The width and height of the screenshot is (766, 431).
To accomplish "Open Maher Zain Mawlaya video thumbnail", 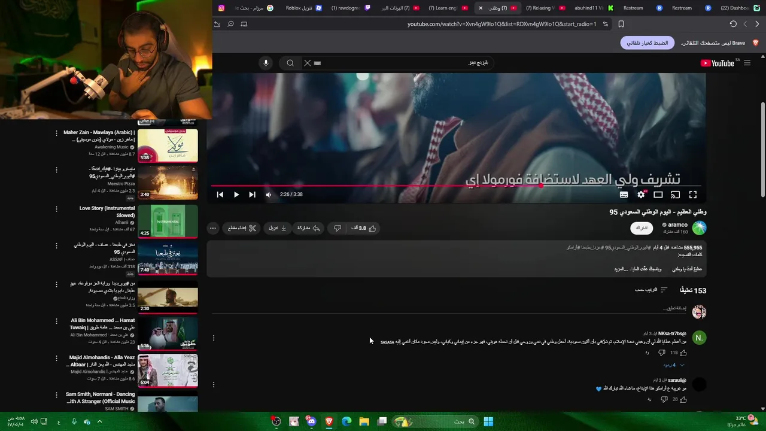I will pos(168,145).
